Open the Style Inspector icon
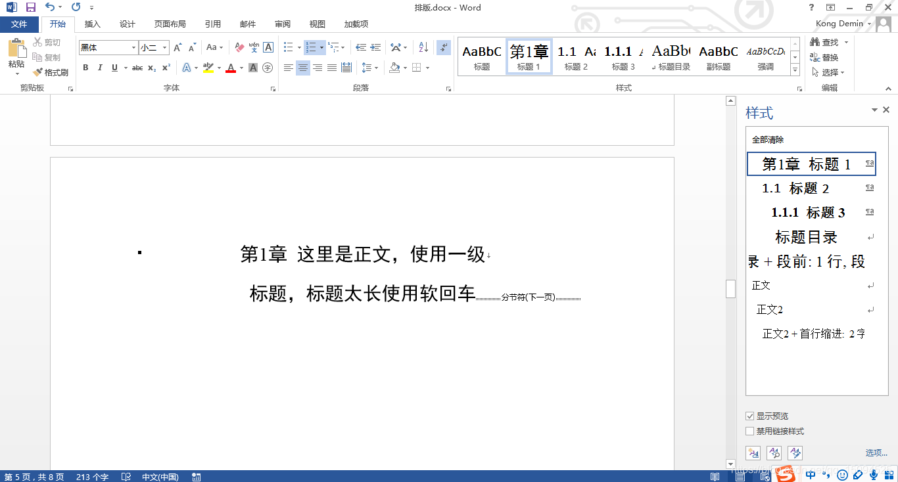The width and height of the screenshot is (898, 482). (774, 452)
